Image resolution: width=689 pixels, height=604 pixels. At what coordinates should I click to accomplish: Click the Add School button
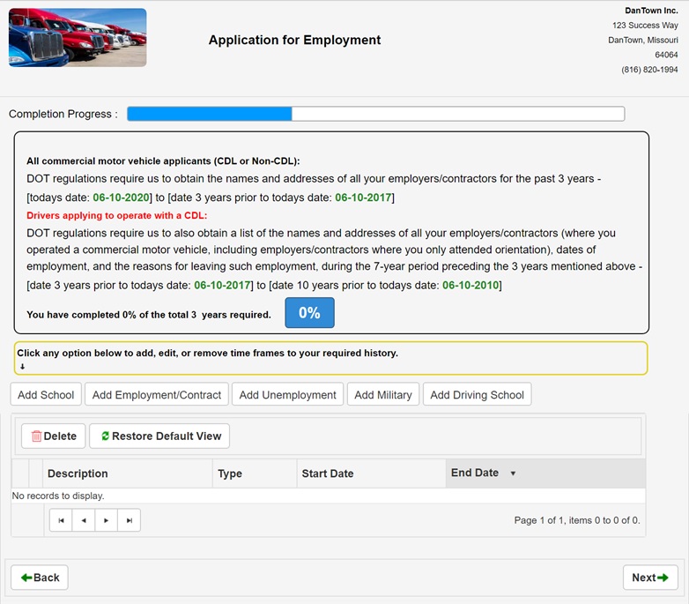(x=46, y=395)
